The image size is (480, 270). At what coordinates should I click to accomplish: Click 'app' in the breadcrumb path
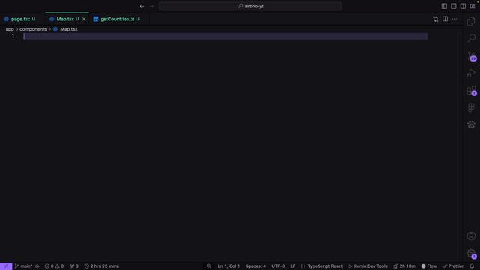(10, 29)
